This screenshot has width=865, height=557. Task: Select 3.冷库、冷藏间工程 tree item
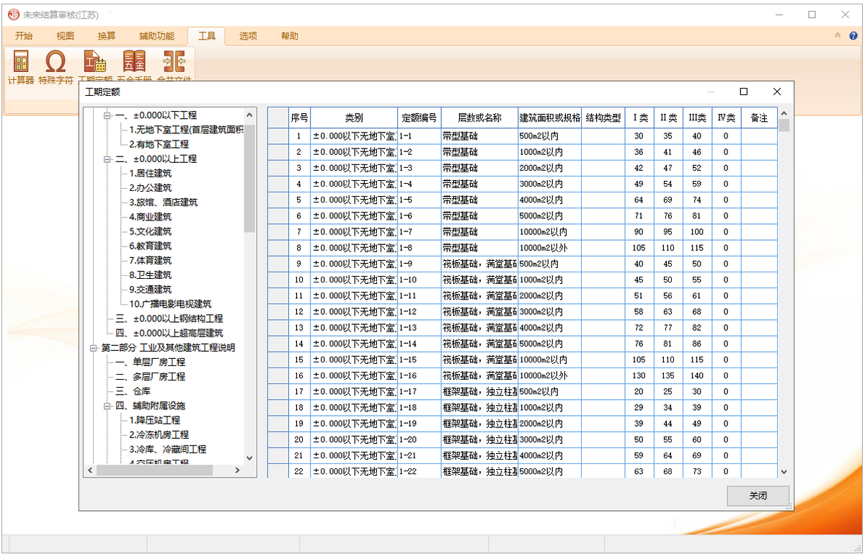[x=167, y=449]
